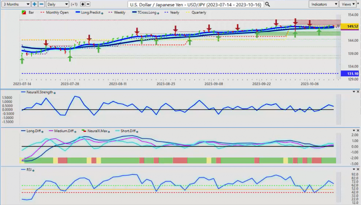Click the 139.00 price axis value

pos(353,53)
